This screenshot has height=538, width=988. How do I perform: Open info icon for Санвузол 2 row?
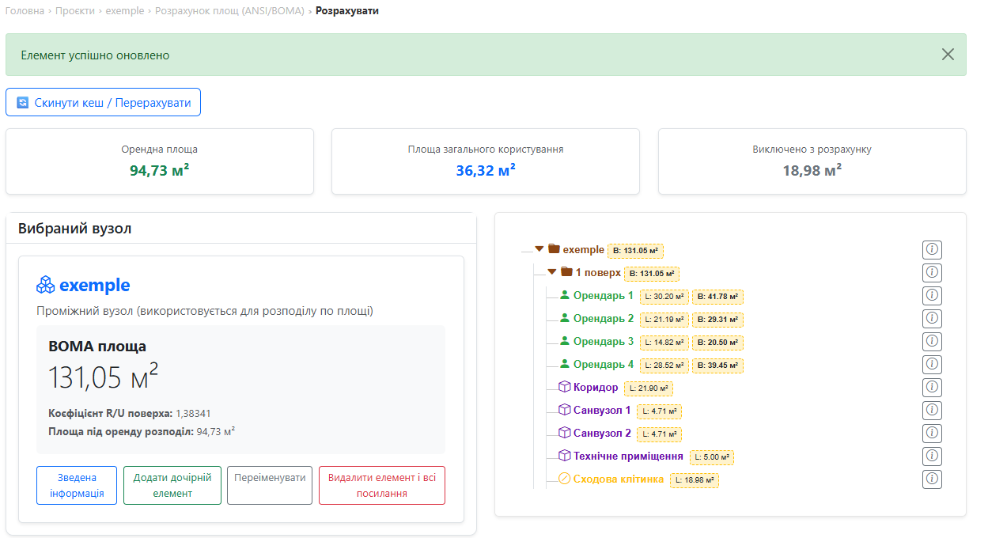[932, 434]
